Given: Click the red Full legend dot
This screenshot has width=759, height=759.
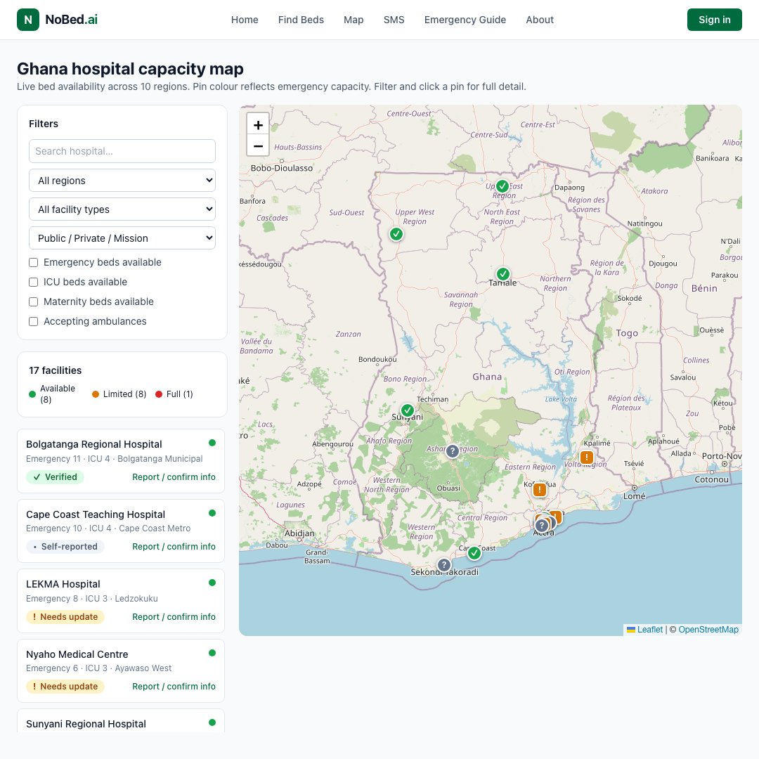Looking at the screenshot, I should [x=159, y=394].
